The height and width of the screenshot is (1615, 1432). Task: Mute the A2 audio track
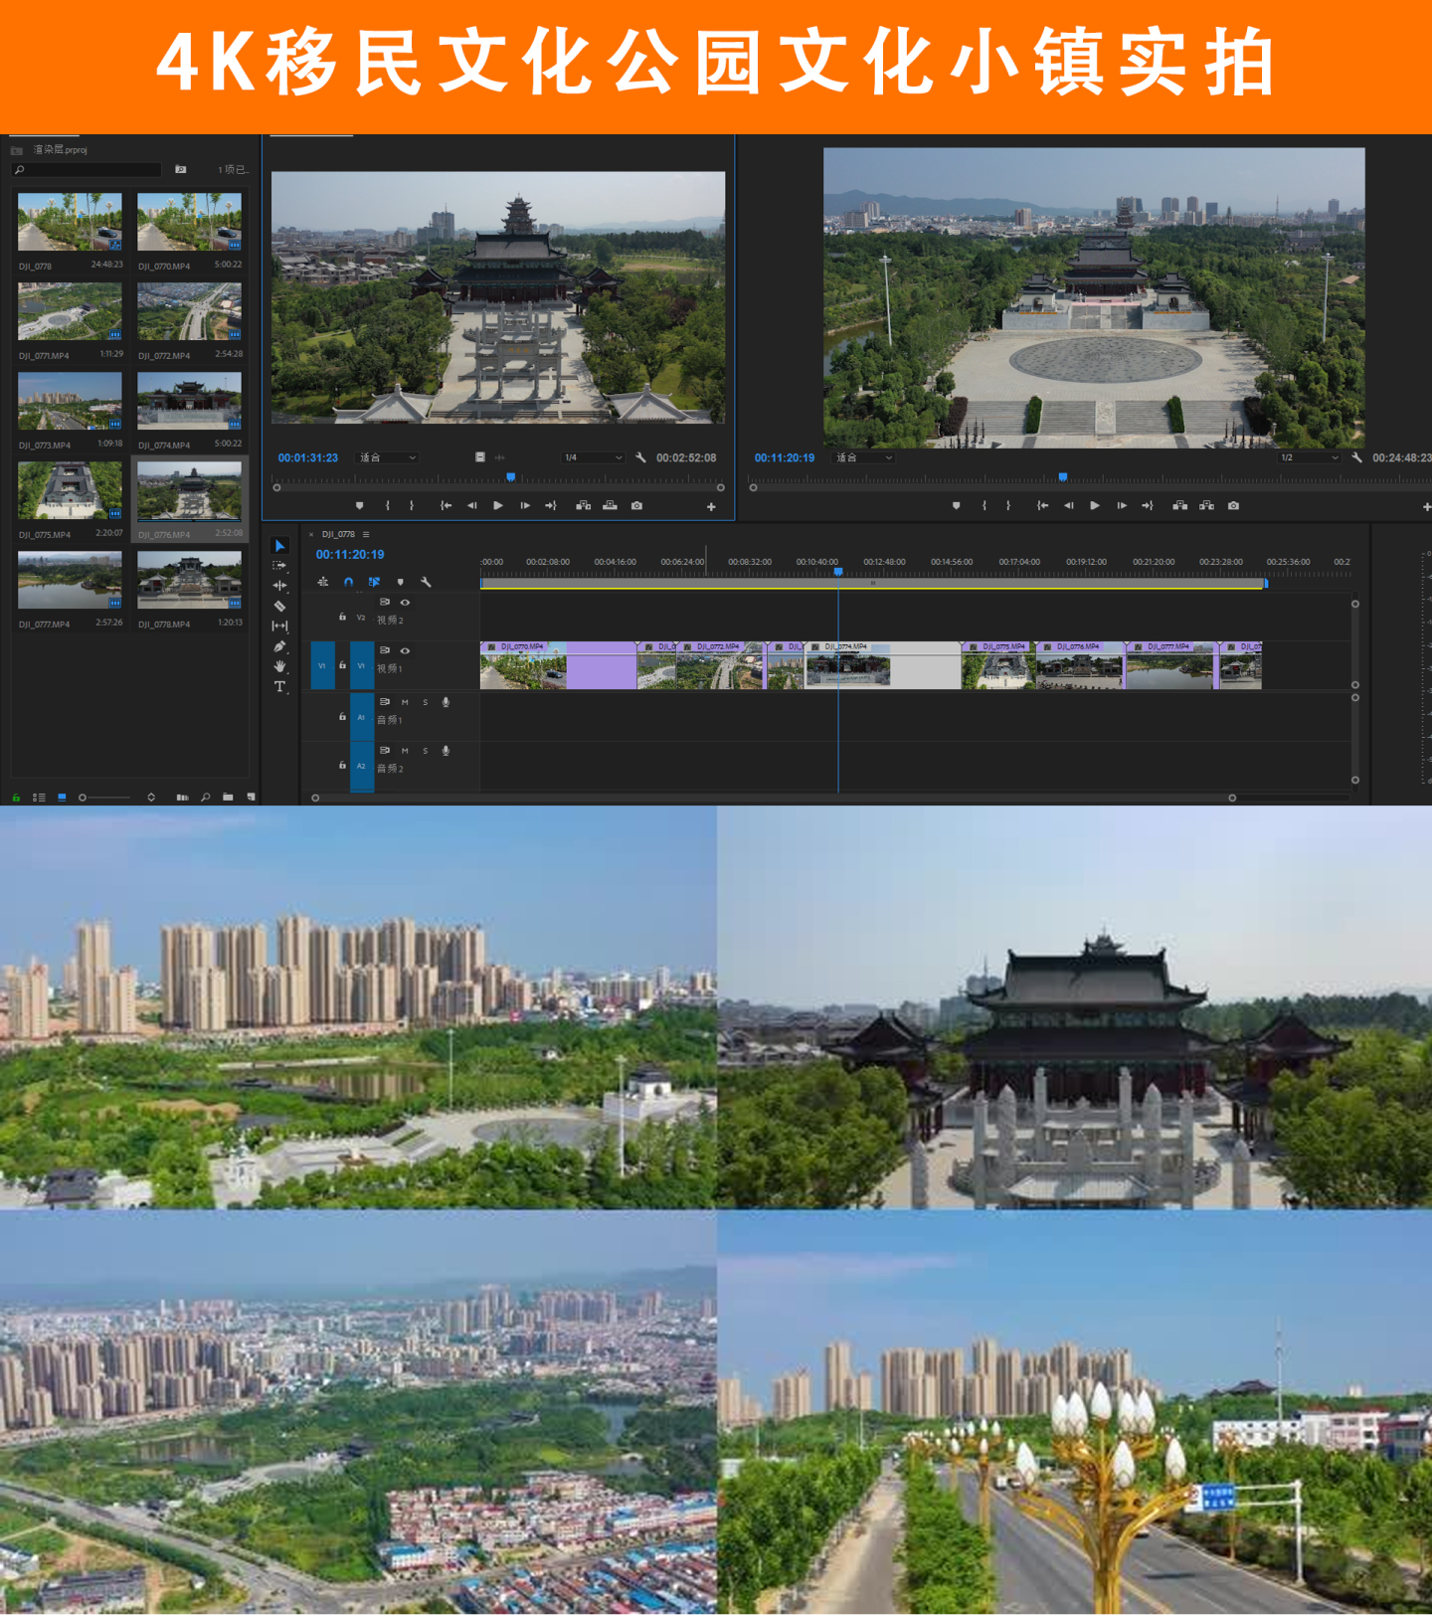405,752
